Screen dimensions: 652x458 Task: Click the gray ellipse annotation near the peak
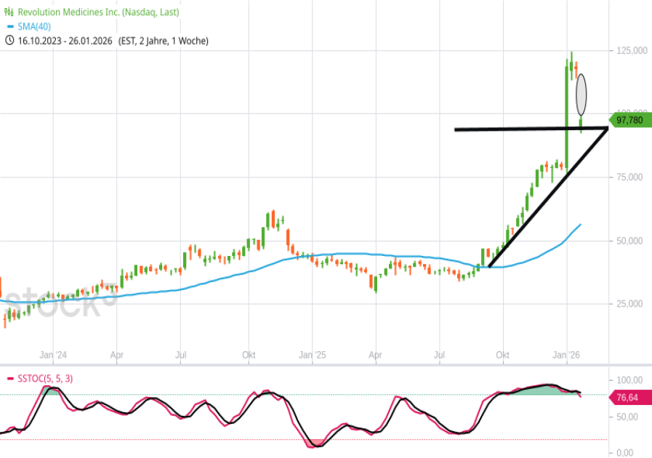[x=581, y=94]
